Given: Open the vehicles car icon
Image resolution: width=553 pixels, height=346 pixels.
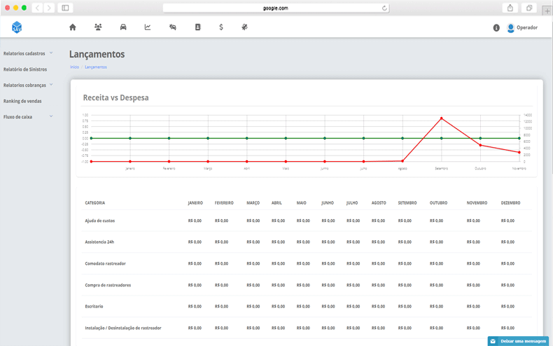Looking at the screenshot, I should (123, 27).
